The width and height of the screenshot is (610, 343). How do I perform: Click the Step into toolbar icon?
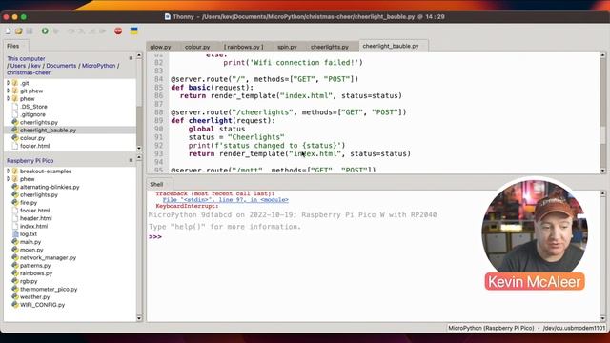81,31
